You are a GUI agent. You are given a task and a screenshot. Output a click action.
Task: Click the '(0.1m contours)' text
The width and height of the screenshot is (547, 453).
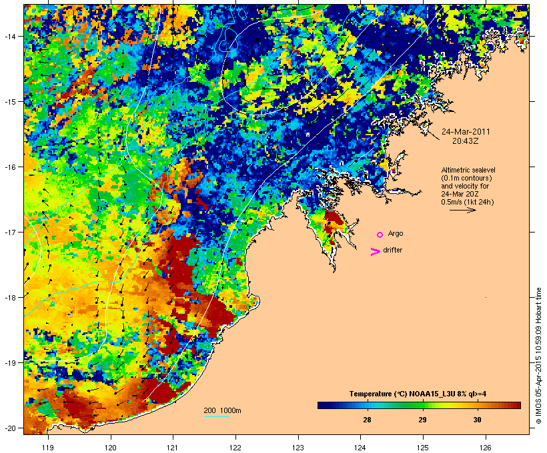point(467,178)
